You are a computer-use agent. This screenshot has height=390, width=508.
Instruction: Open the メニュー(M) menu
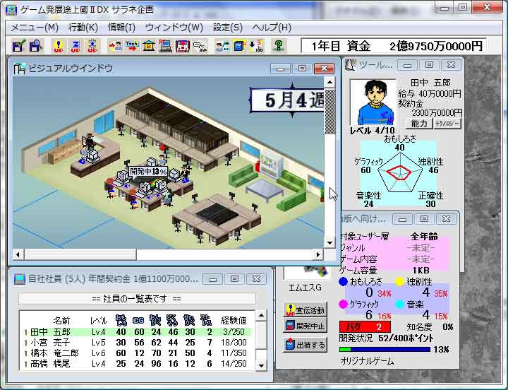coord(34,28)
